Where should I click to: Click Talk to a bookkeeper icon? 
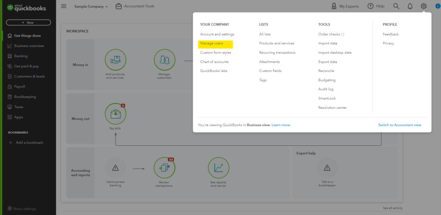pos(327,168)
